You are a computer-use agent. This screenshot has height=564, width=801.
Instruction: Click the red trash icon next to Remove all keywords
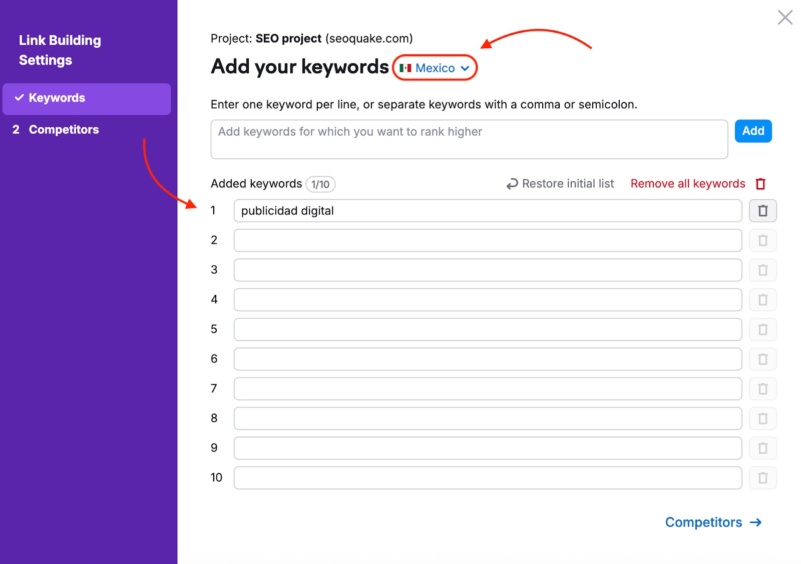coord(760,184)
